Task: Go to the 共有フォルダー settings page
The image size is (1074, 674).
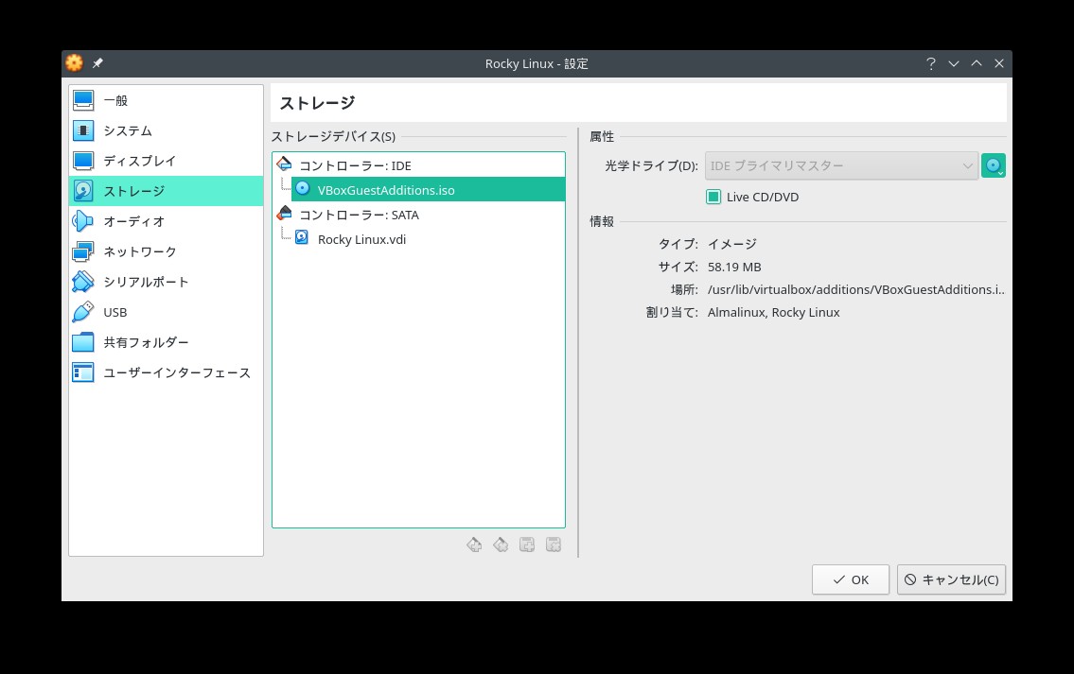Action: pyautogui.click(x=146, y=342)
